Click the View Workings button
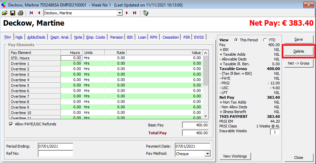 click(x=235, y=156)
